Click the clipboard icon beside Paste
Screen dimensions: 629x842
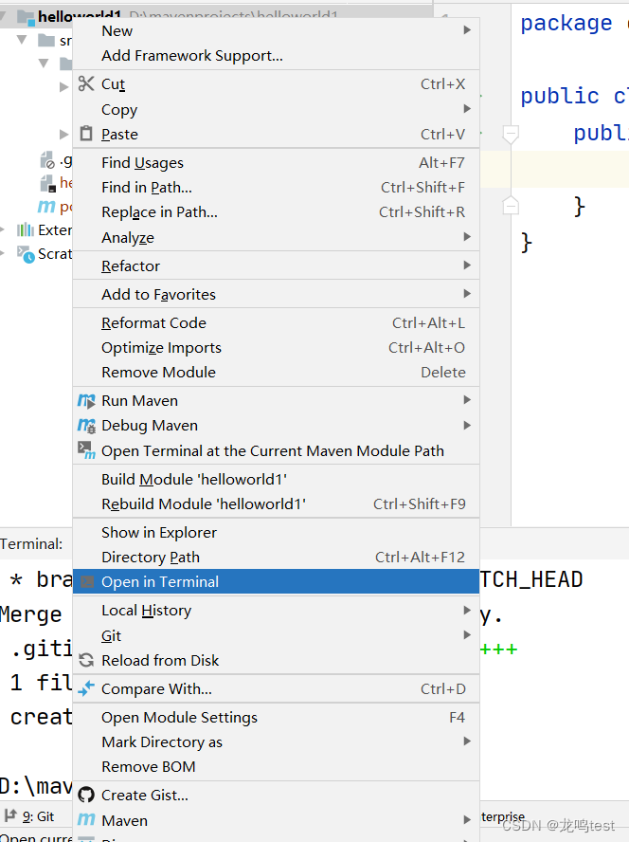pyautogui.click(x=85, y=135)
